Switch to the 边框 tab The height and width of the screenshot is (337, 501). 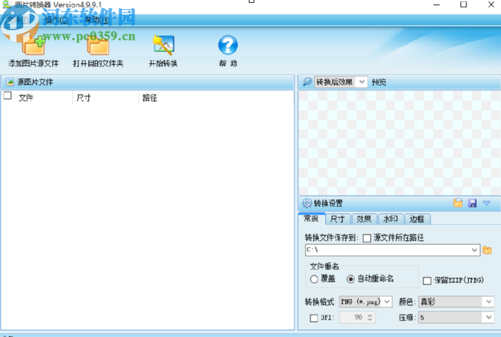coord(417,219)
